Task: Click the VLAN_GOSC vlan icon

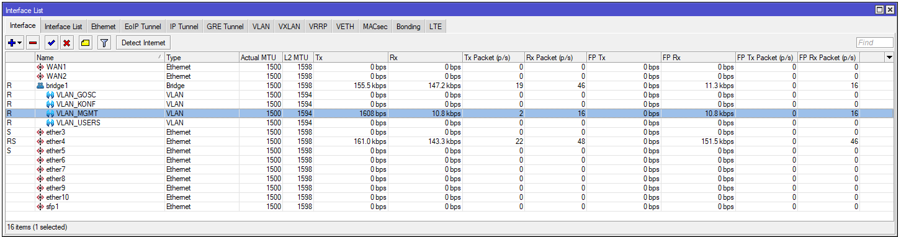Action: (51, 94)
